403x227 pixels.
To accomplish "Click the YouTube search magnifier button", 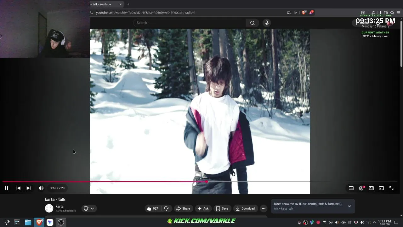I will click(253, 23).
